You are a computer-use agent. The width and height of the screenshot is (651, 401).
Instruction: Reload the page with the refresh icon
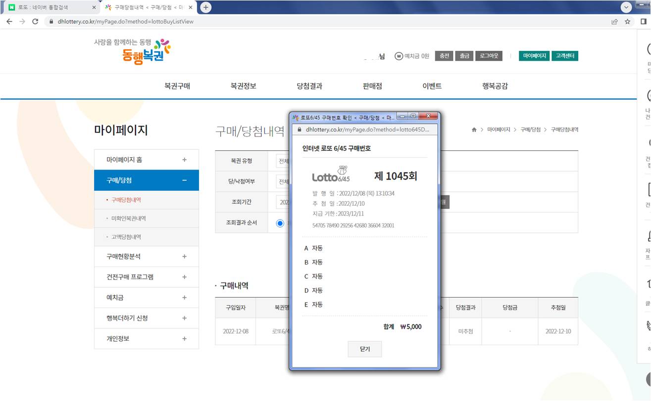[35, 21]
